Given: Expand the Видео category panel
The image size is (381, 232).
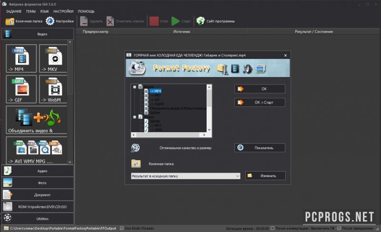Looking at the screenshot, I should [x=38, y=34].
